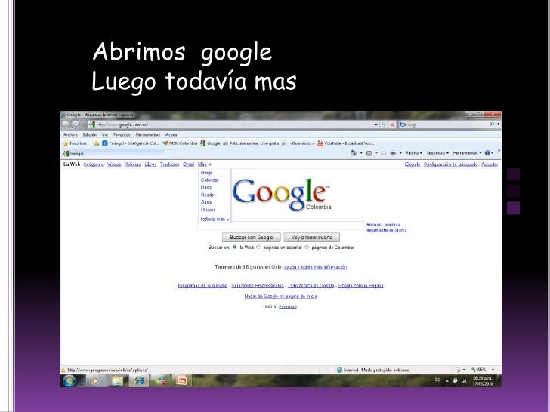Click the Messenger icon in taskbar
Viewport: 550px width, 412px height.
[x=160, y=380]
